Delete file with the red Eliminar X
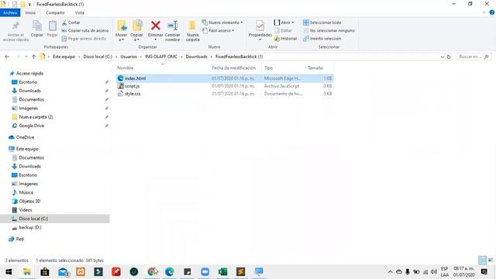This screenshot has height=279, width=496. tap(155, 26)
